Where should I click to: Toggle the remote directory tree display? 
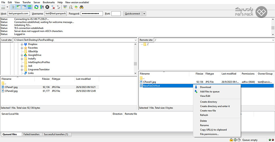pos(24,7)
